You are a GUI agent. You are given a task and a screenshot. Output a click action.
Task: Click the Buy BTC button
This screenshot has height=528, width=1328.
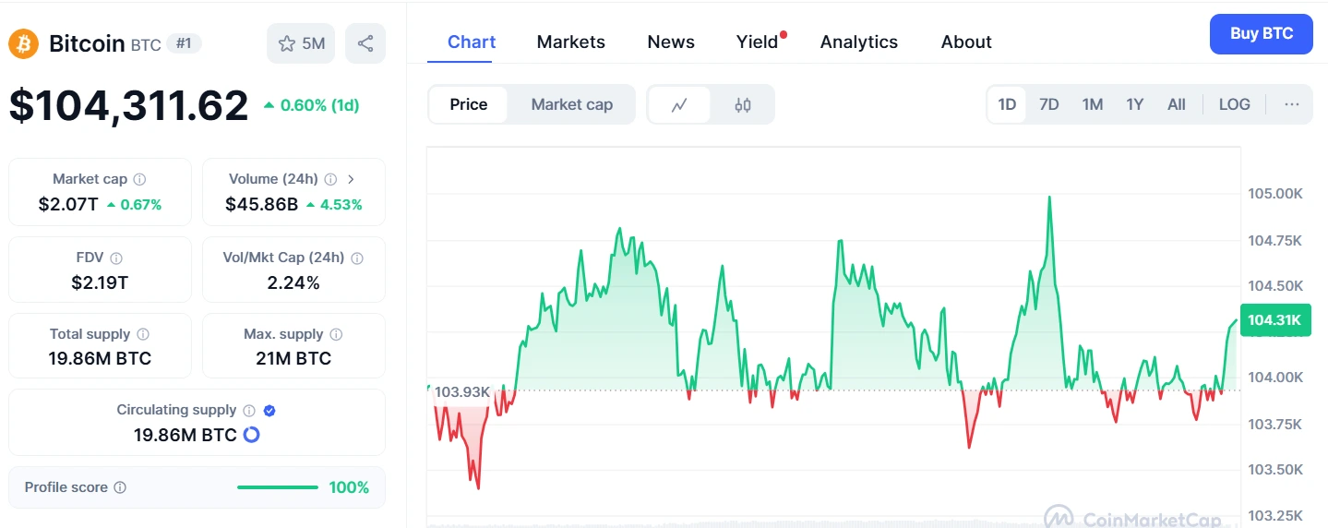(x=1262, y=34)
